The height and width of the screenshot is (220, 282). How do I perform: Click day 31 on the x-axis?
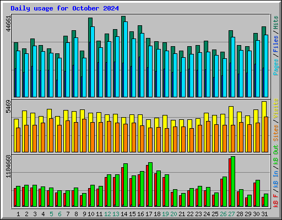(264, 214)
